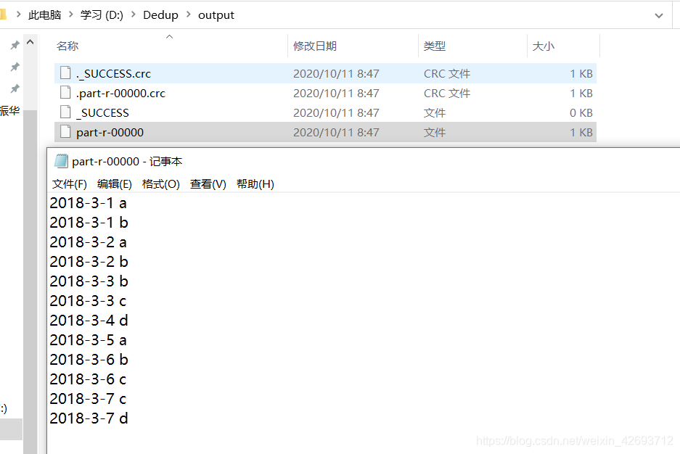Click the line '2018-3-5 a' in Notepad

pos(88,339)
